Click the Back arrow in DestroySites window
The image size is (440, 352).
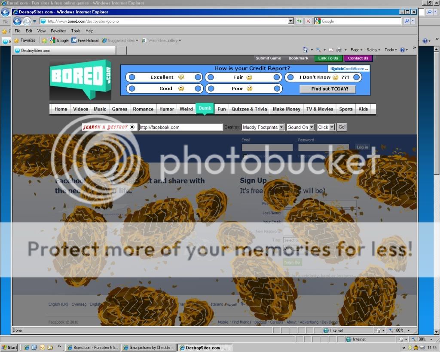point(17,21)
